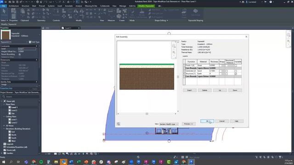The height and width of the screenshot is (165, 294).
Task: Open the Edit Type button in Properties
Action: pos(34,42)
